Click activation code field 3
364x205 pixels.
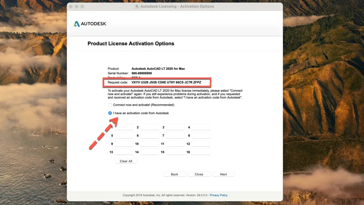coord(175,127)
